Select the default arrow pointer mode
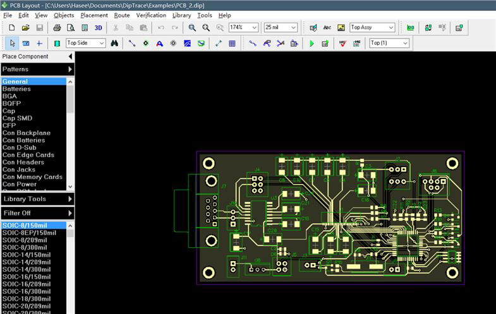This screenshot has height=314, width=496. pos(13,44)
